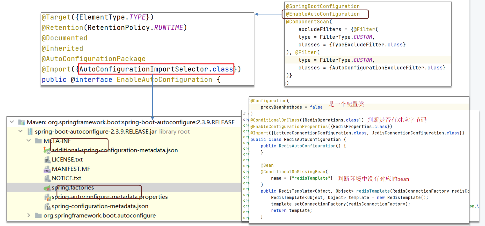This screenshot has width=485, height=226.
Task: Click the META-INF folder icon
Action: click(38, 141)
